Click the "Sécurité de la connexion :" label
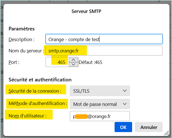The image size is (172, 138). coord(35,91)
